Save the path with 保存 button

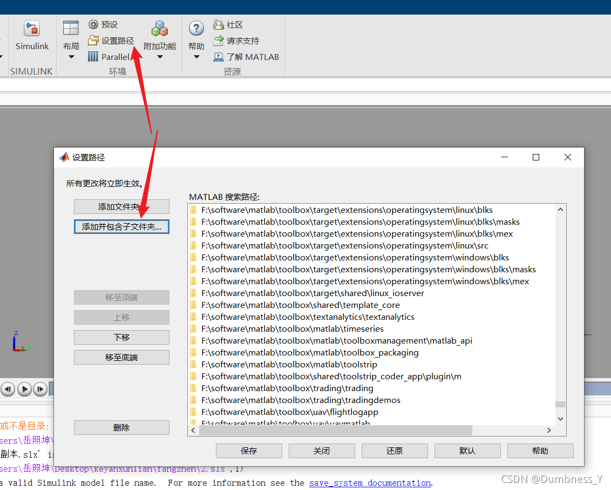pyautogui.click(x=249, y=451)
